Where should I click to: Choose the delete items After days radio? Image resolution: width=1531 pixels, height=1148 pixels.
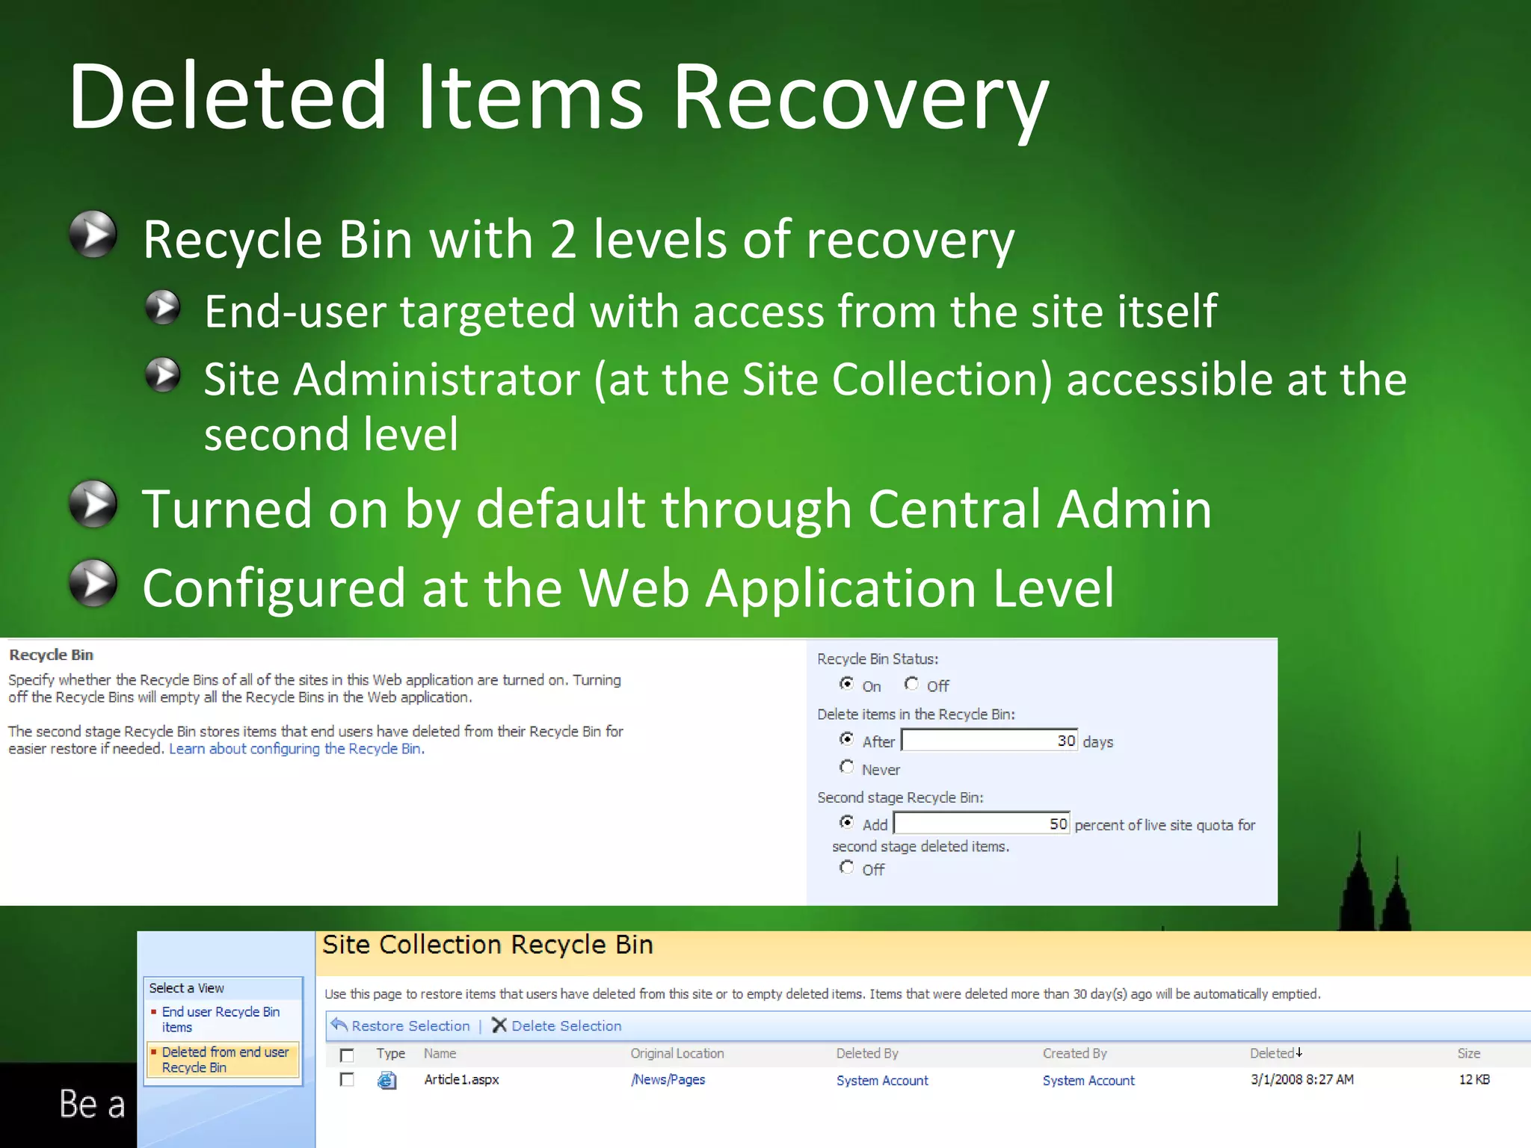pos(846,738)
